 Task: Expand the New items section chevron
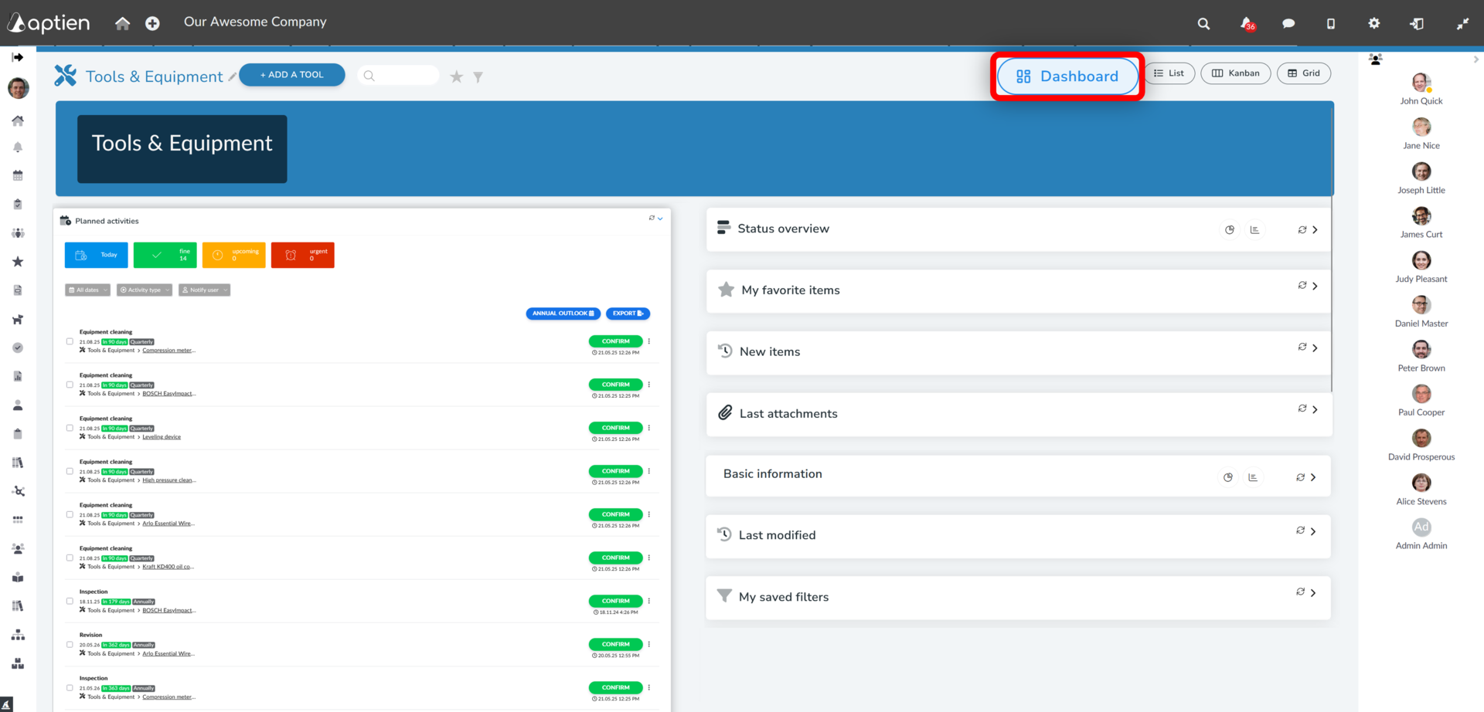coord(1315,348)
